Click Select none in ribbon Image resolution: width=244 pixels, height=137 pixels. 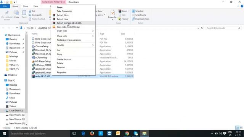(x=139, y=15)
